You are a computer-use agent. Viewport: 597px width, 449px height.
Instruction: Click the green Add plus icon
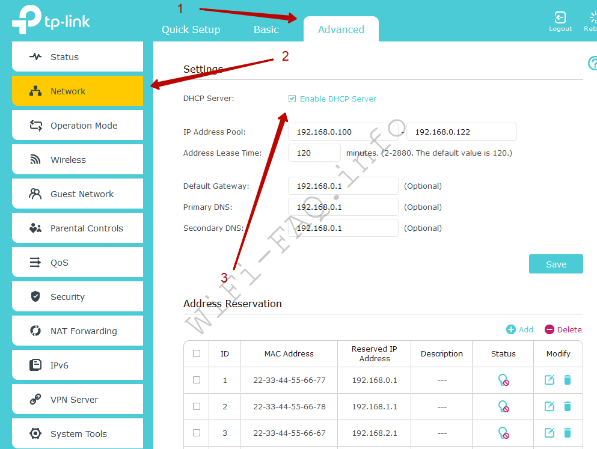tap(511, 329)
